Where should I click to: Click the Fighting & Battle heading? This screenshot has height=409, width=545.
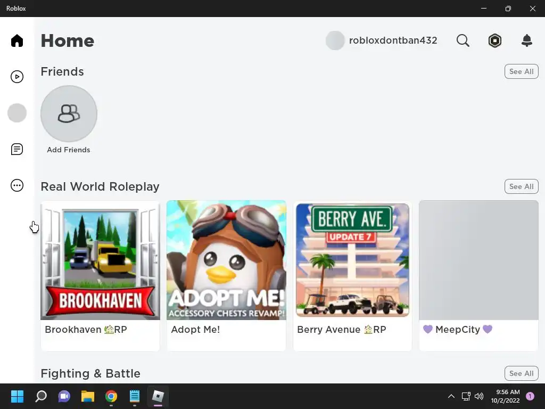90,373
